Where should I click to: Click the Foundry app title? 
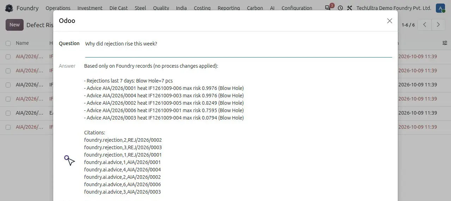click(x=27, y=8)
